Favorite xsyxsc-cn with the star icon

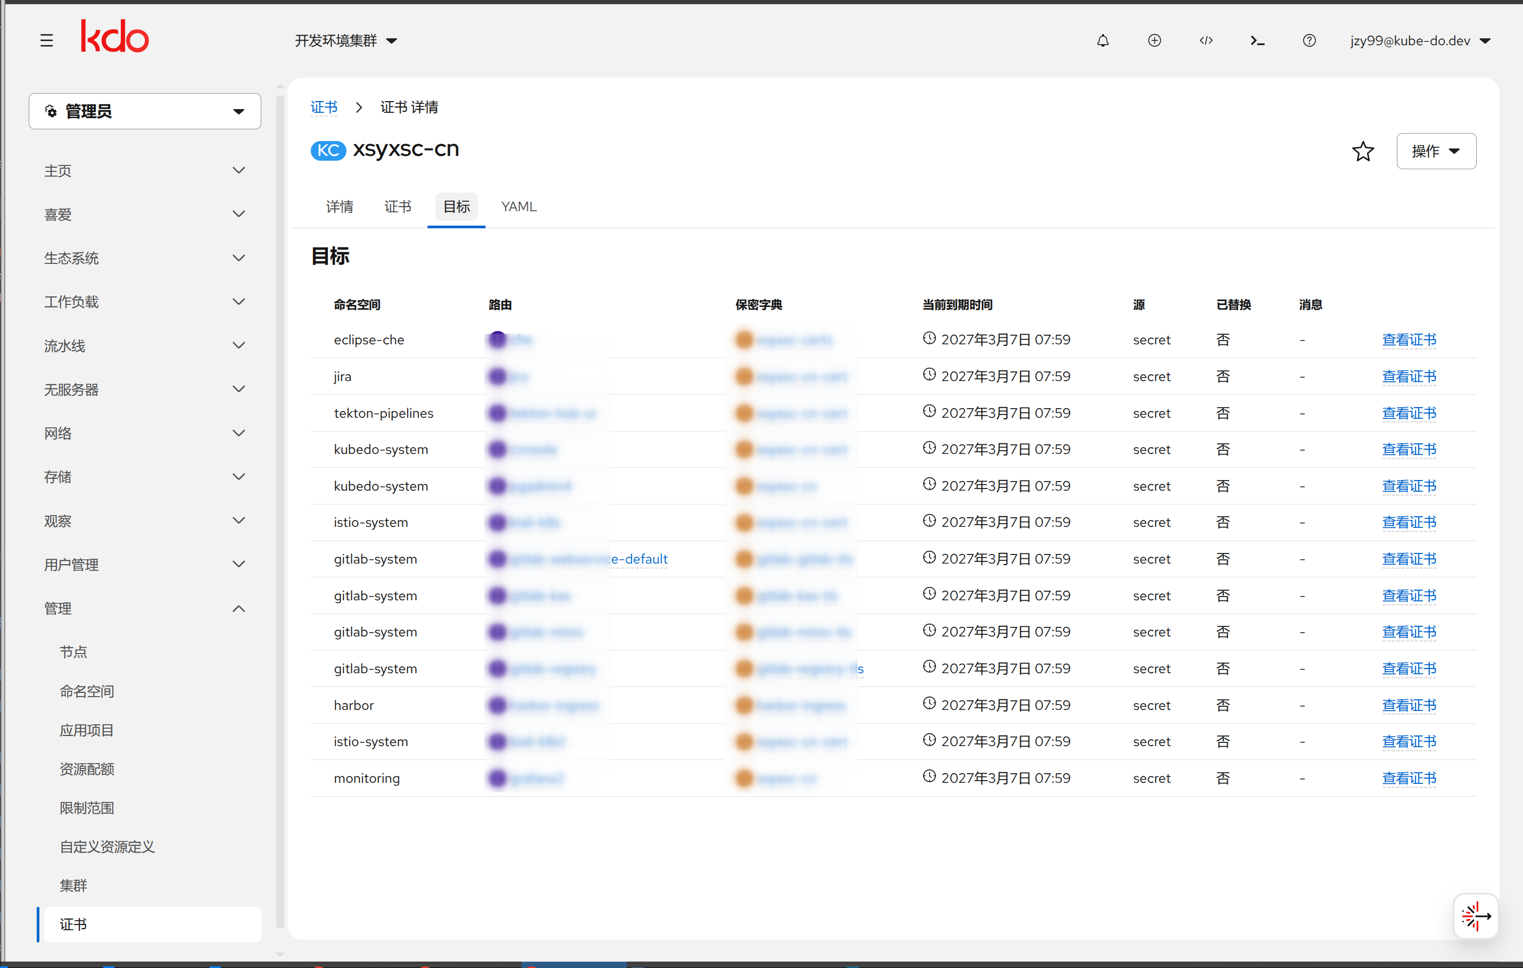1363,151
